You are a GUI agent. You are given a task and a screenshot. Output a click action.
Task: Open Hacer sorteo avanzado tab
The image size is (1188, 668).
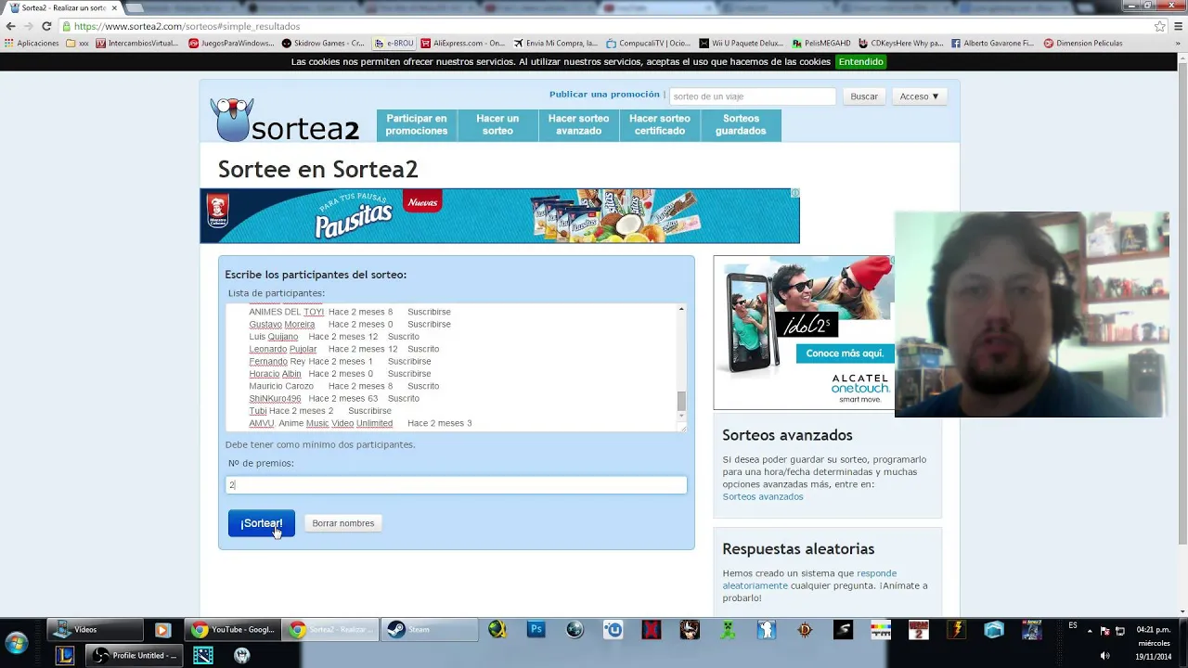point(578,125)
